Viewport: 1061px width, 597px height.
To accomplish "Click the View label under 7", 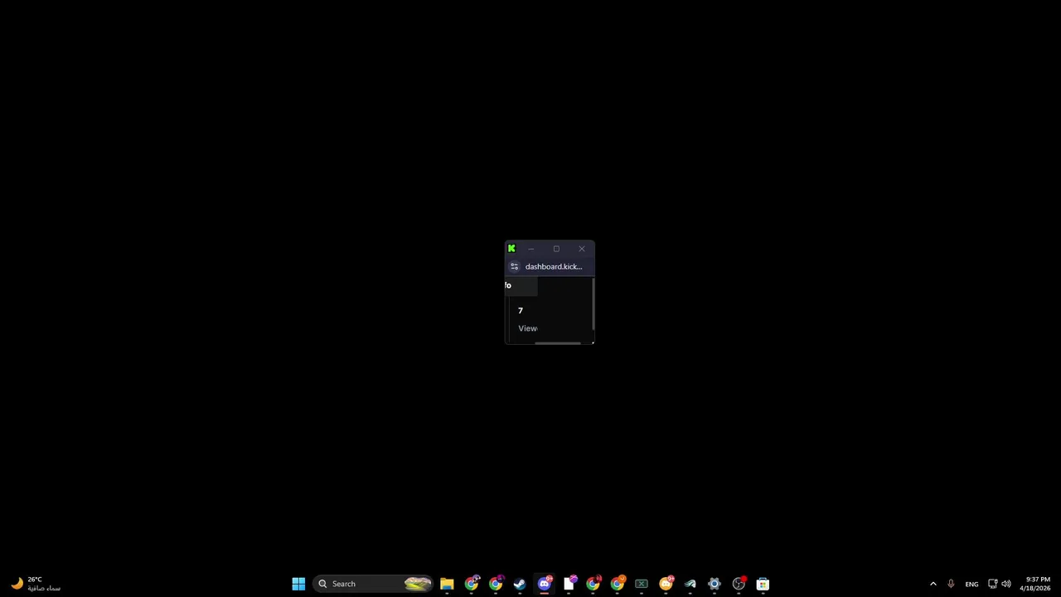I will click(528, 328).
